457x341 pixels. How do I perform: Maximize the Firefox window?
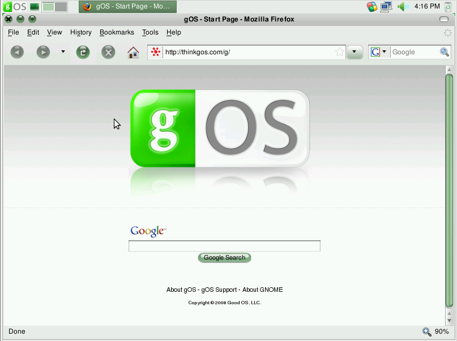point(32,19)
